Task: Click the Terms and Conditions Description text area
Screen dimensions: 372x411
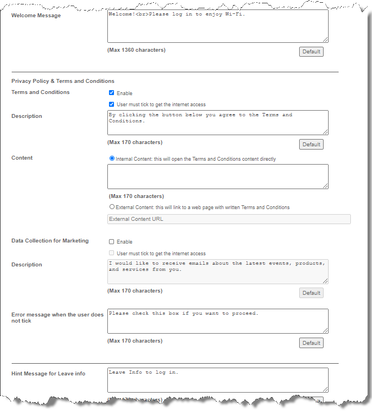Action: [218, 123]
